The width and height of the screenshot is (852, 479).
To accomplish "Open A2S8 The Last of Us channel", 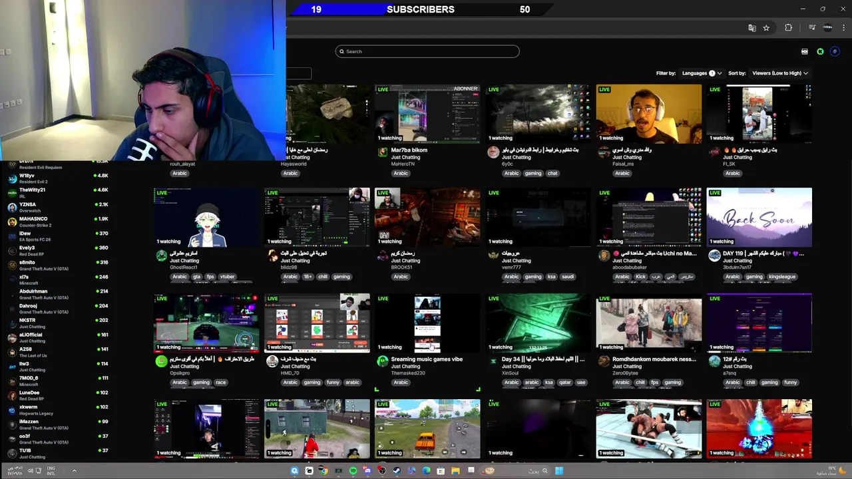I will pos(59,352).
